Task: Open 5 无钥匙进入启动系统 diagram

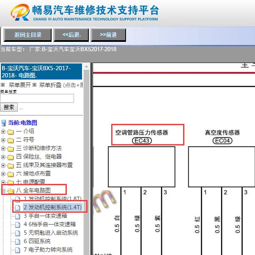Action: tap(51, 233)
